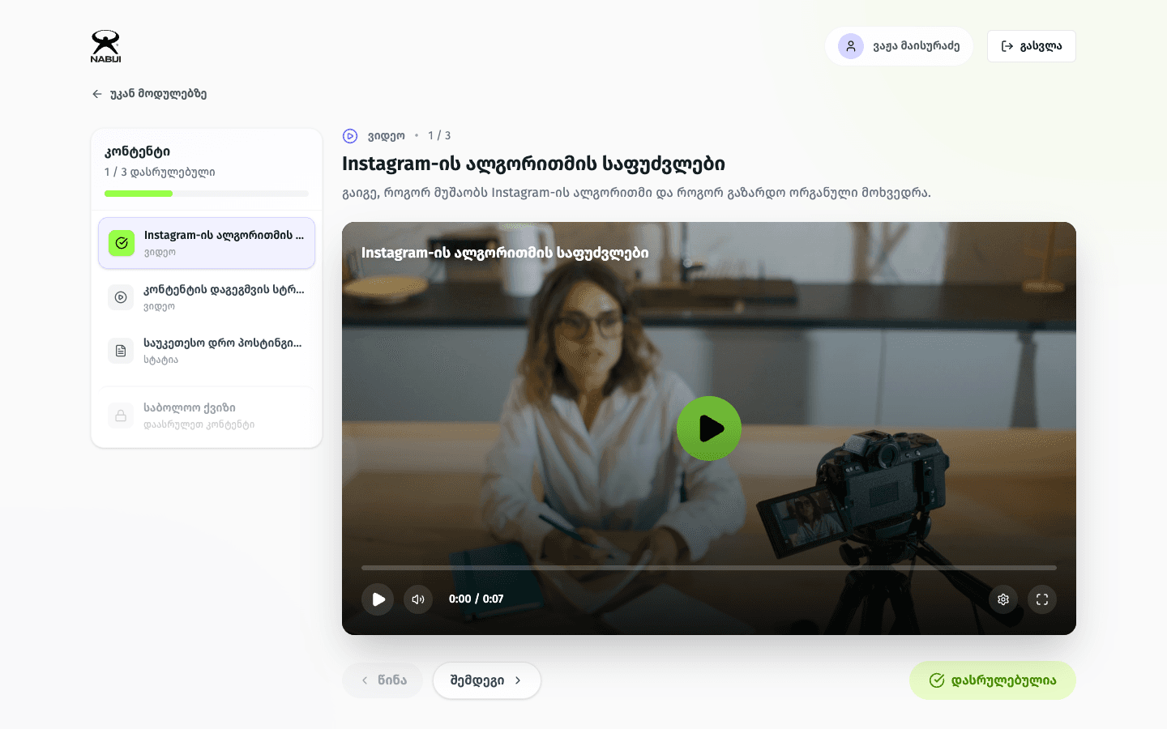Screen dimensions: 1167x729
Task: Click the large green play button on video
Action: point(709,428)
